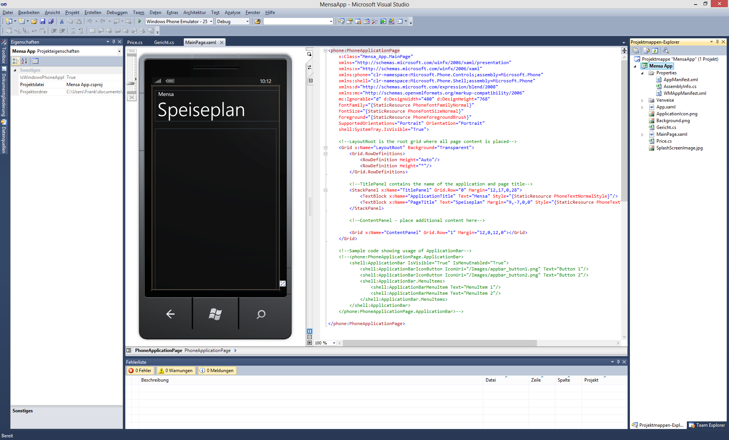Click the Open File folder icon

tap(34, 22)
